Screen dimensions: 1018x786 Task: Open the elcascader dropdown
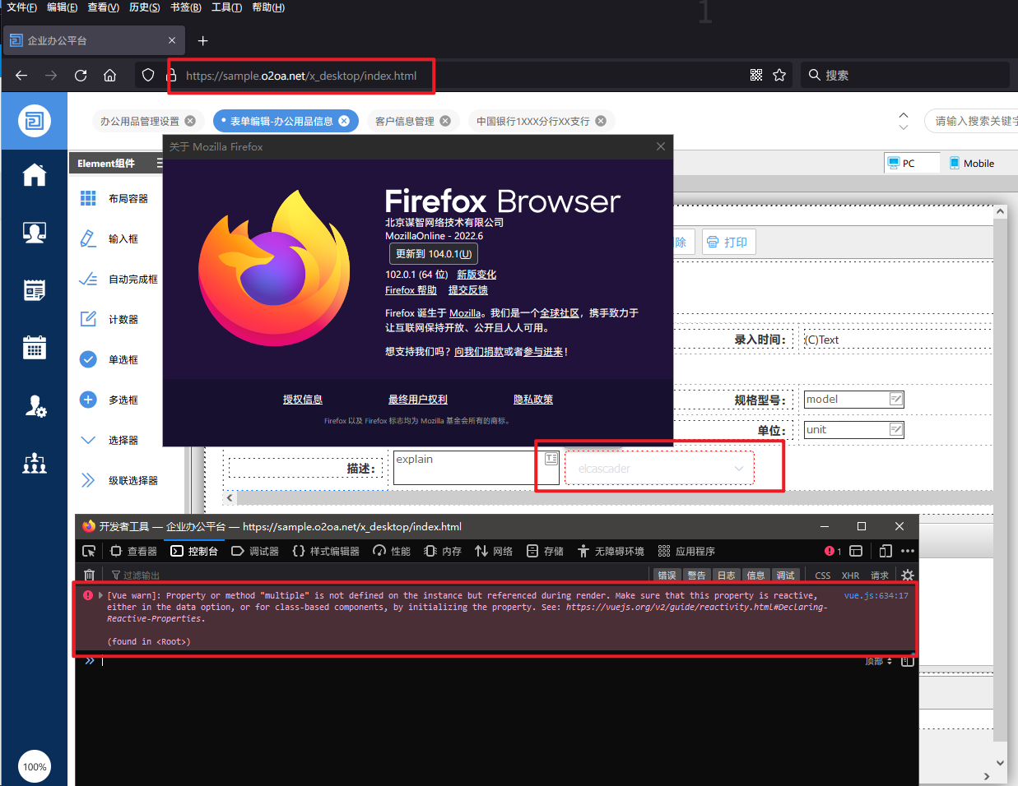(x=659, y=468)
